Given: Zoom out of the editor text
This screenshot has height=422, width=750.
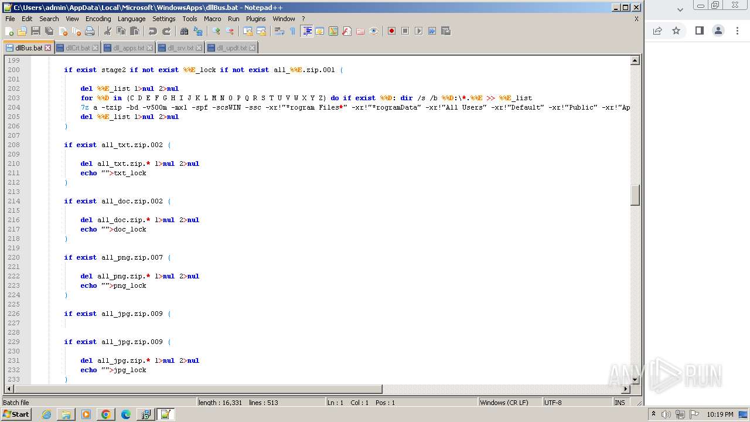Looking at the screenshot, I should 230,31.
